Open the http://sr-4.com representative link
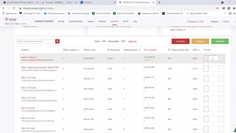 coord(28,108)
